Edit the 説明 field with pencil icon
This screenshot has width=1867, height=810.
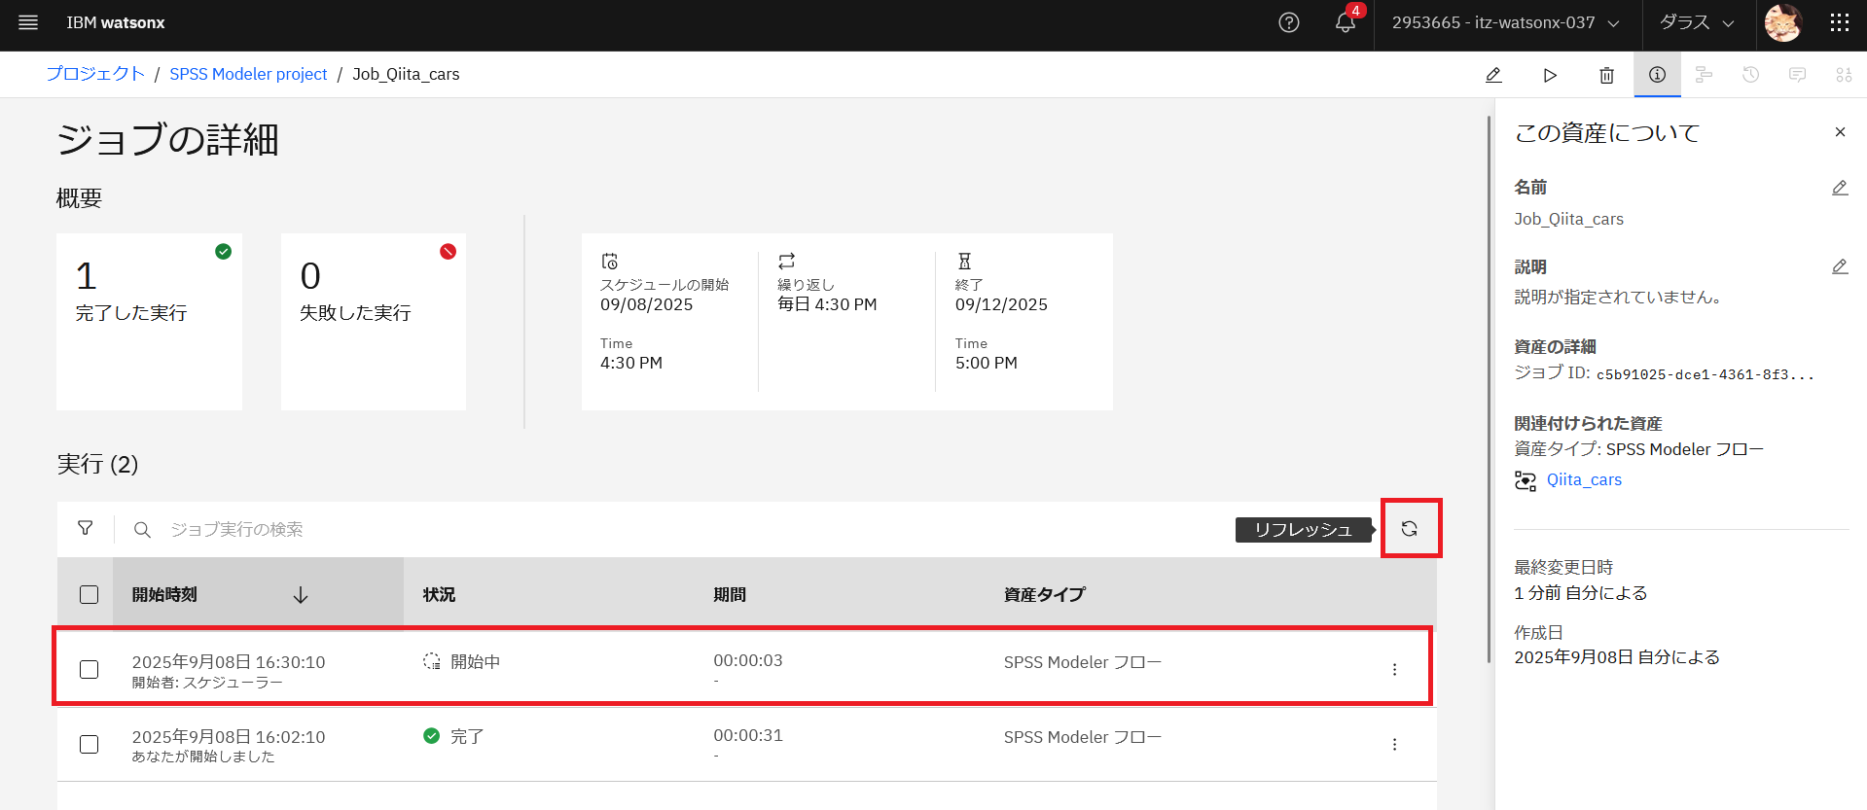(1840, 266)
